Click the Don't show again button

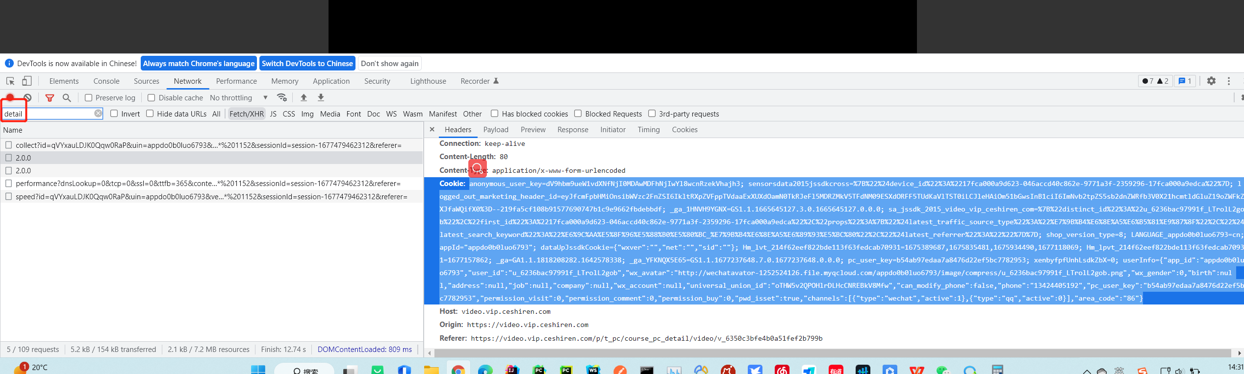tap(389, 64)
